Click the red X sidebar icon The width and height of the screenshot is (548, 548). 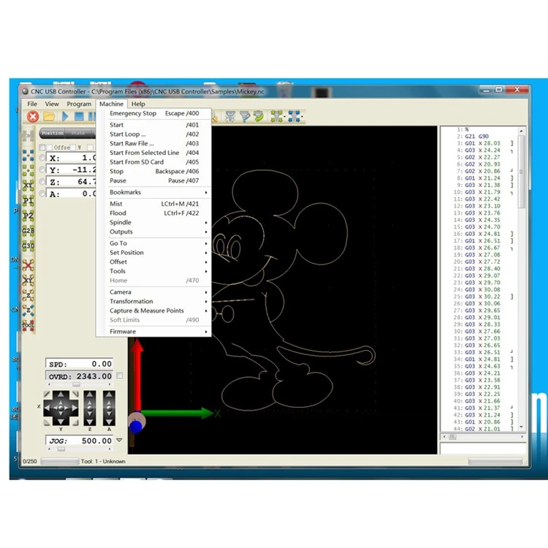point(28,265)
